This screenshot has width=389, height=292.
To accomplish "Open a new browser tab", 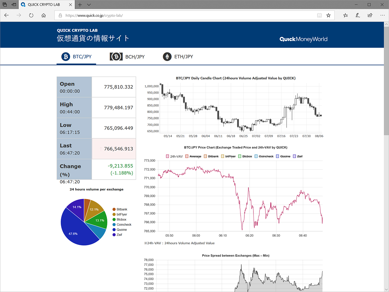I will (80, 5).
